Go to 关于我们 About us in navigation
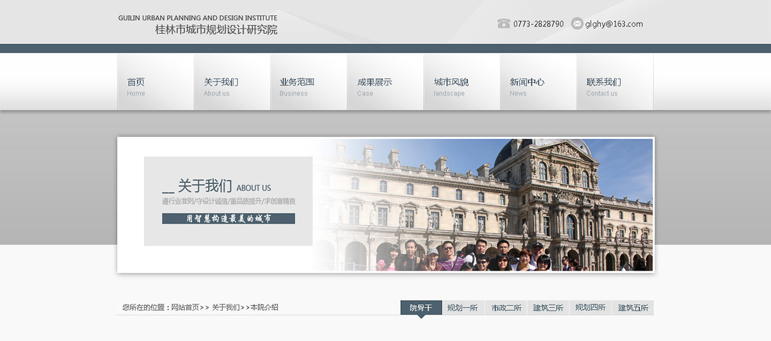 (x=231, y=82)
